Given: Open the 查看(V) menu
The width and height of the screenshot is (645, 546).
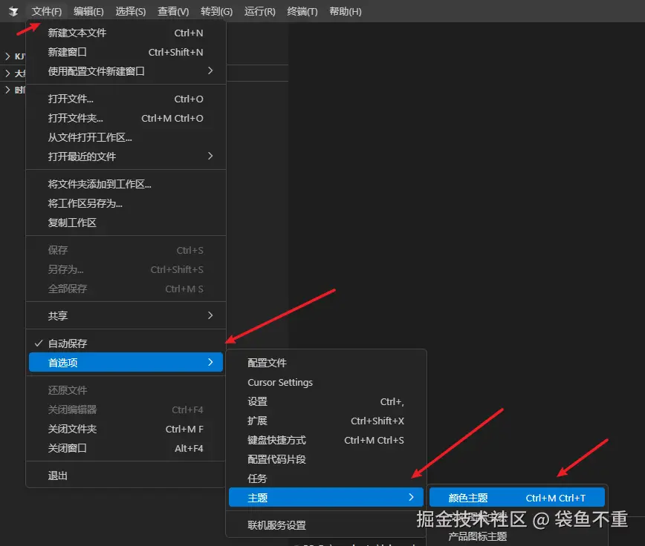Looking at the screenshot, I should (x=173, y=11).
